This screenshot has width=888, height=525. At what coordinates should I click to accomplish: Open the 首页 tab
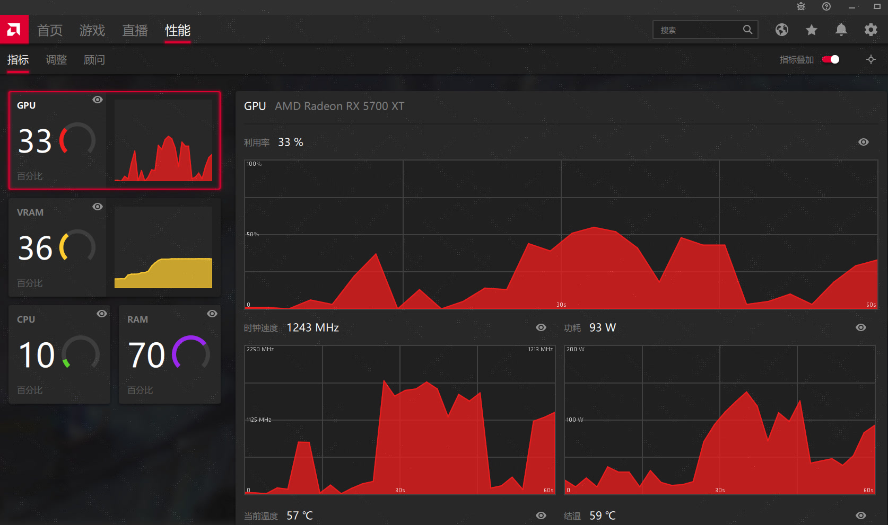[50, 30]
